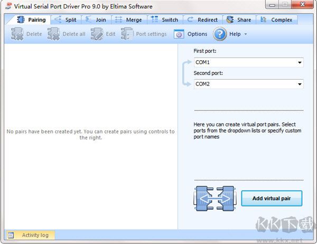The width and height of the screenshot is (317, 244).
Task: Open the Redirect tab
Action: click(x=203, y=20)
